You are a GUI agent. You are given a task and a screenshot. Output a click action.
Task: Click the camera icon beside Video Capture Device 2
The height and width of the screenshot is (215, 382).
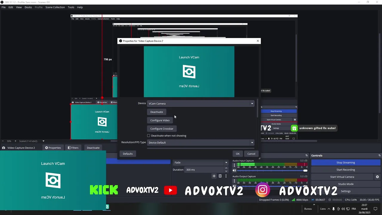pyautogui.click(x=4, y=148)
